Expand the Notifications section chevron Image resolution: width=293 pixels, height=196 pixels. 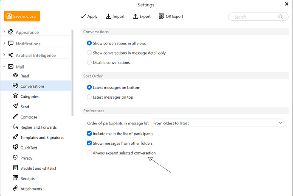click(4, 44)
